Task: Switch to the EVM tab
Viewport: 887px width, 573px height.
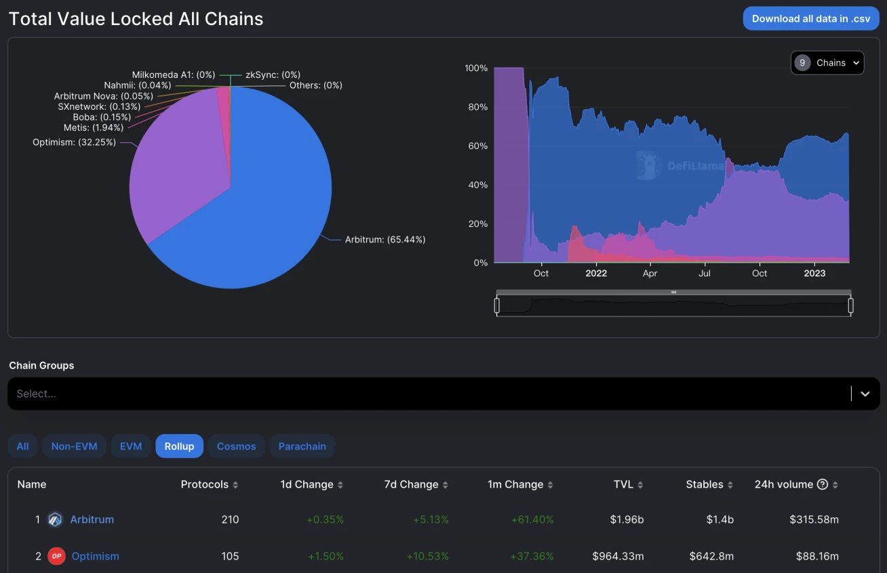Action: (131, 446)
